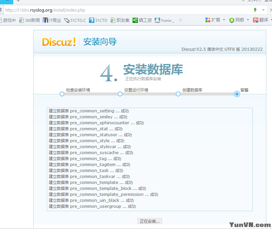Click the pre_common_stat log line
The image size is (272, 229).
pos(86,129)
